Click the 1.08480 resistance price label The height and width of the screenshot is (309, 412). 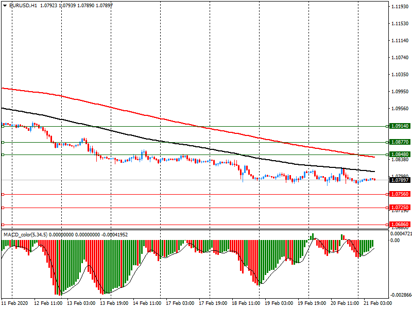coord(400,154)
